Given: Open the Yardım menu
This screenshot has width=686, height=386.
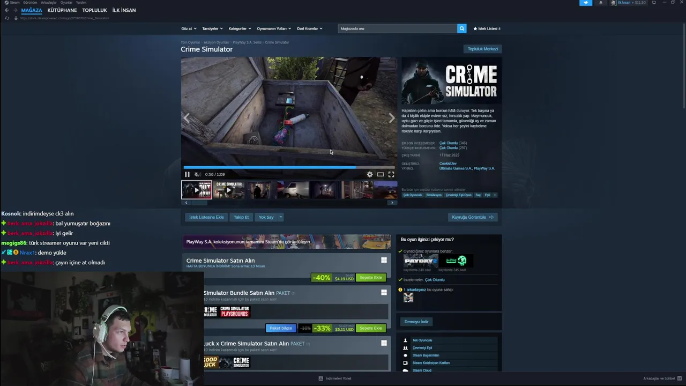Looking at the screenshot, I should point(81,3).
